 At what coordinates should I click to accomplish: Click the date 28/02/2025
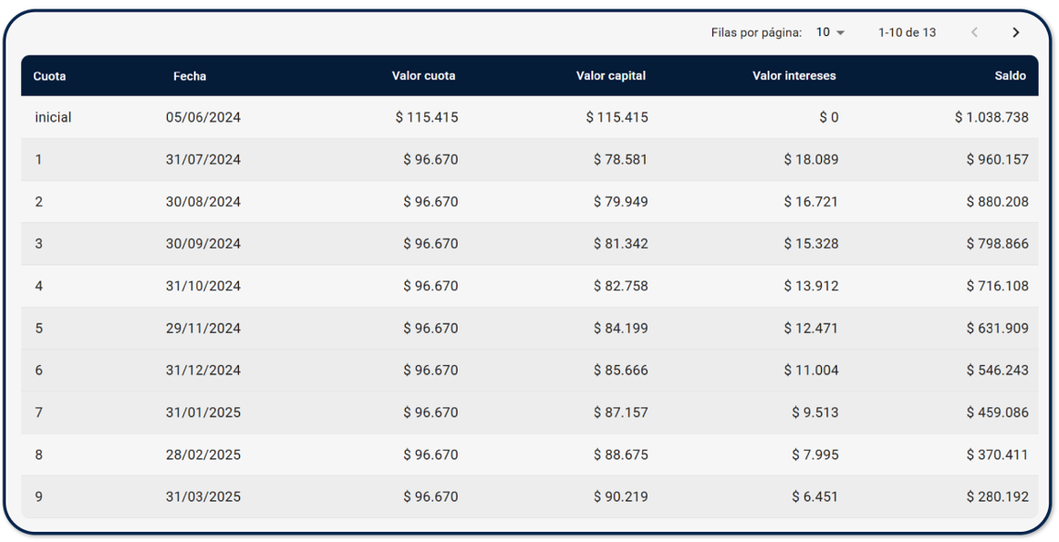[203, 455]
